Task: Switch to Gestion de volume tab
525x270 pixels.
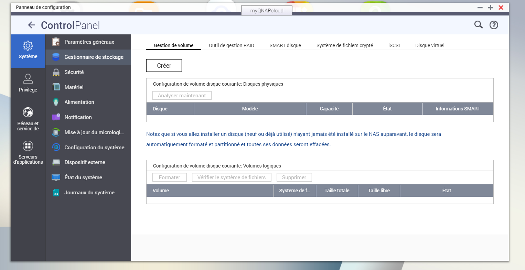Action: tap(174, 45)
